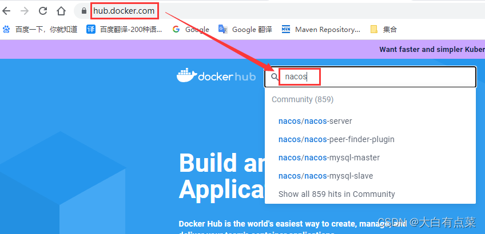Screen dimensions: 485x234
Task: Click the Docker Hub whale logo
Action: 216,76
